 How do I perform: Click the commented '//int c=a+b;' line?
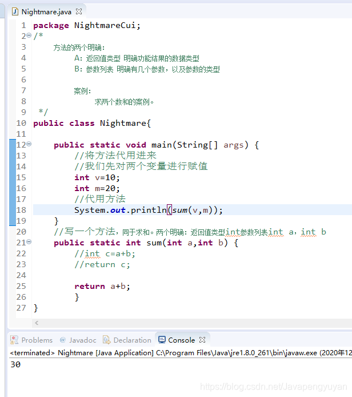click(105, 253)
